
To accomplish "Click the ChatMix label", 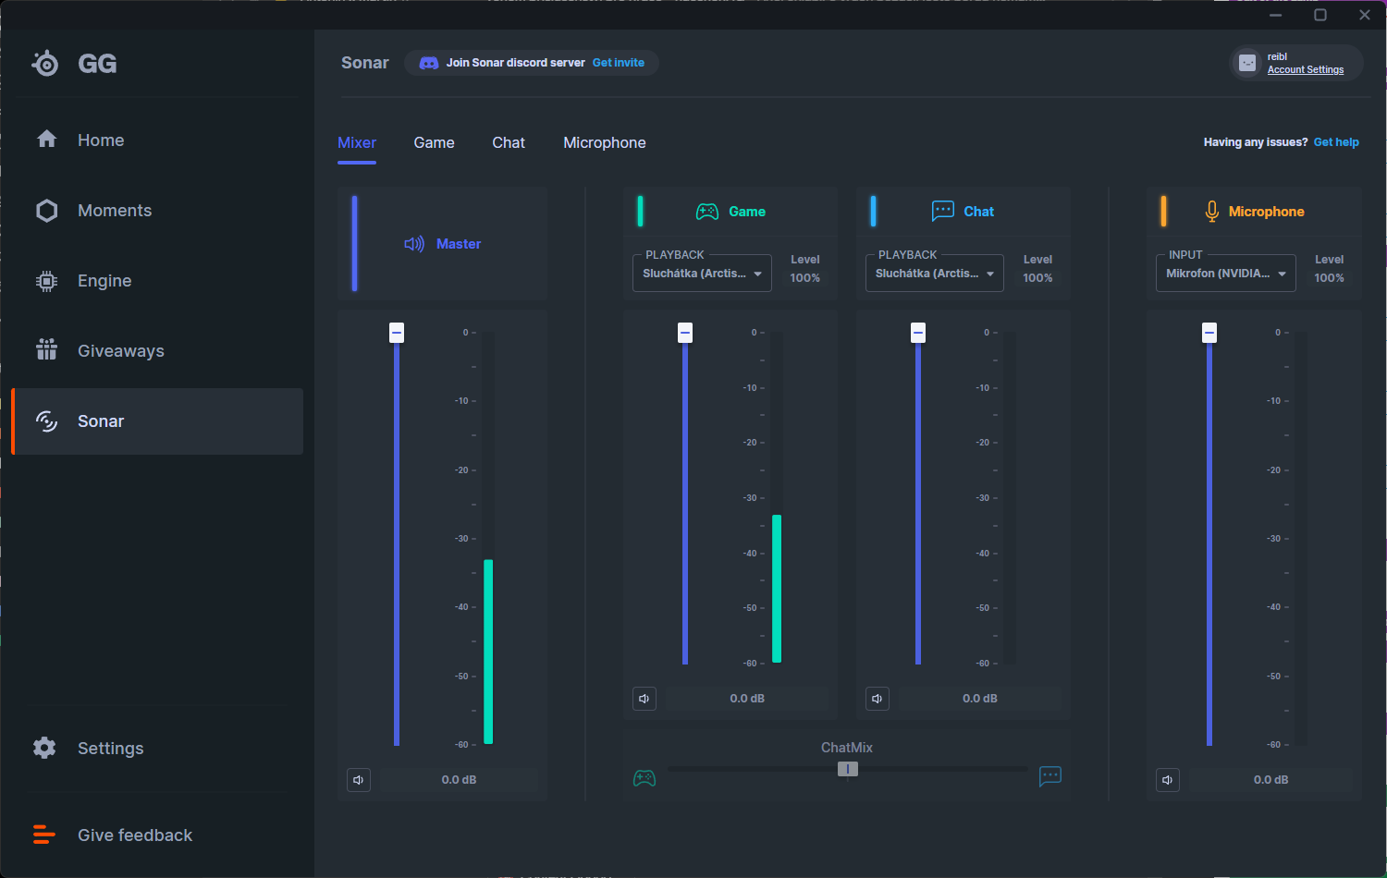I will pyautogui.click(x=847, y=748).
